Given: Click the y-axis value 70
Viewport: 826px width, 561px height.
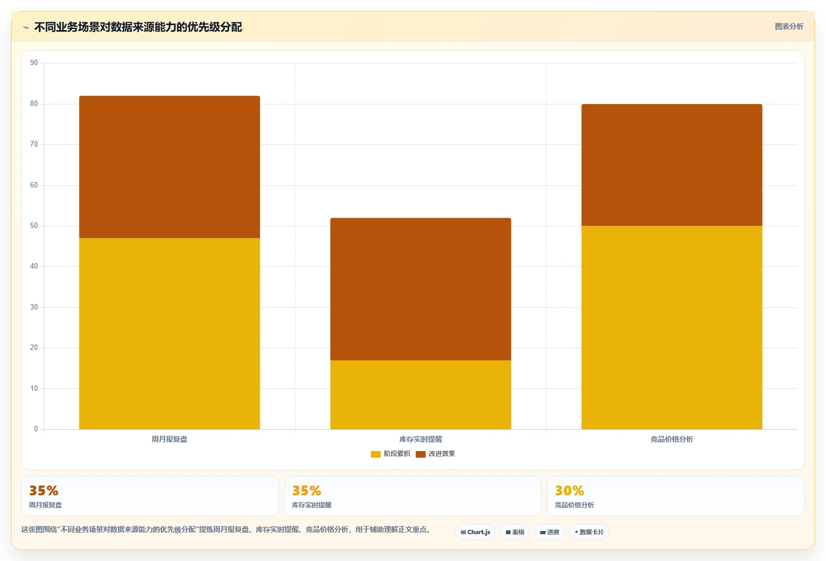Looking at the screenshot, I should click(34, 144).
